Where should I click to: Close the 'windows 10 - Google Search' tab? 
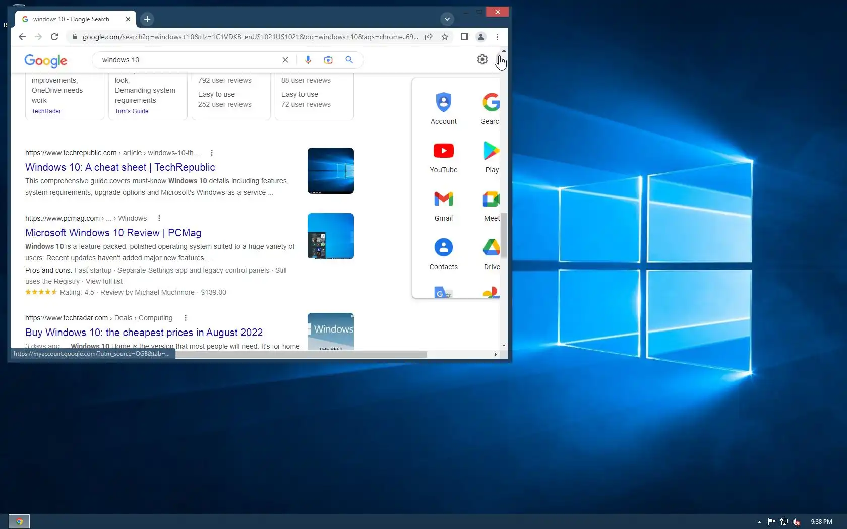click(x=128, y=19)
